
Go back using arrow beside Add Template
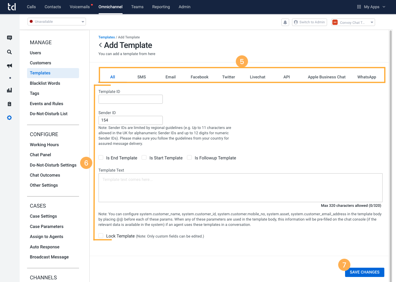(x=100, y=45)
